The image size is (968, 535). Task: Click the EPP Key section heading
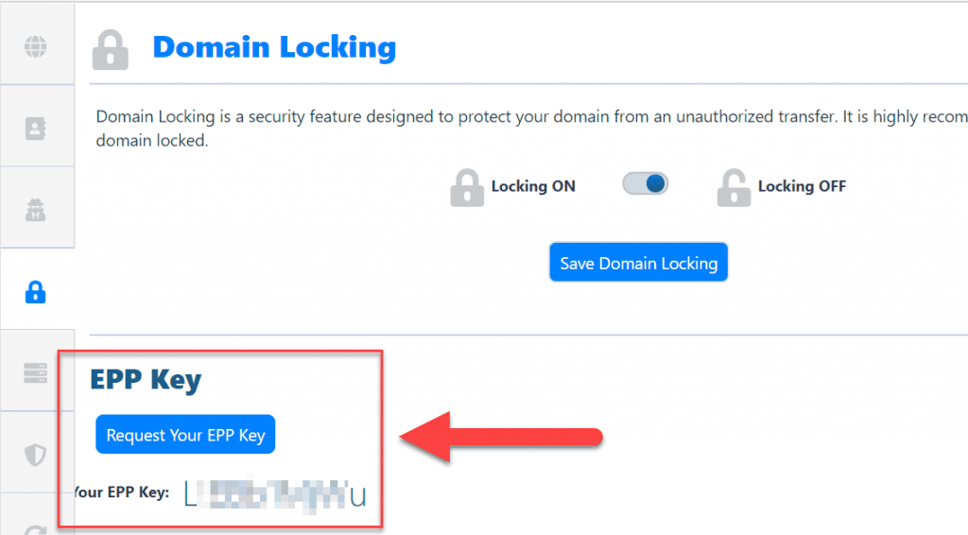[x=146, y=380]
